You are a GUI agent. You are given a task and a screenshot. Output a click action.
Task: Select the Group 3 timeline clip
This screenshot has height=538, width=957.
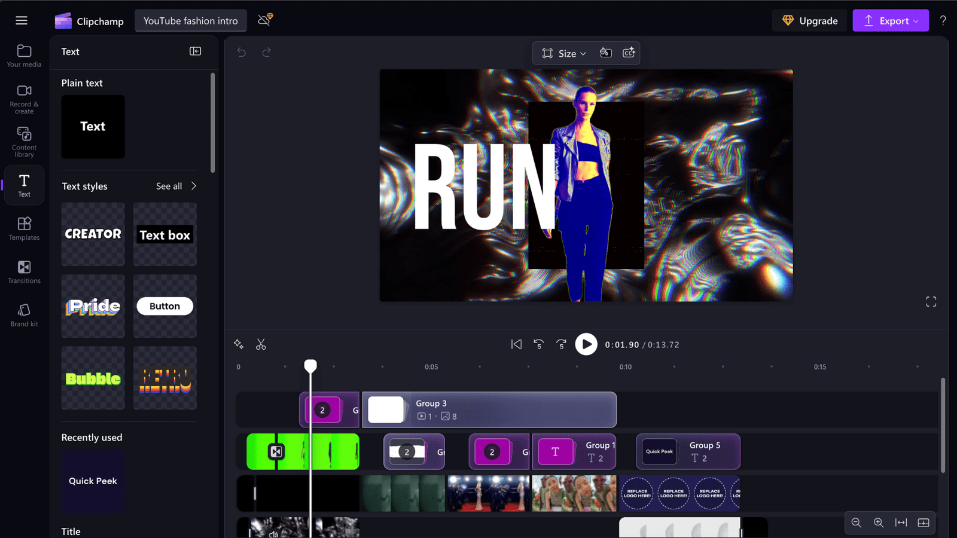pyautogui.click(x=489, y=409)
